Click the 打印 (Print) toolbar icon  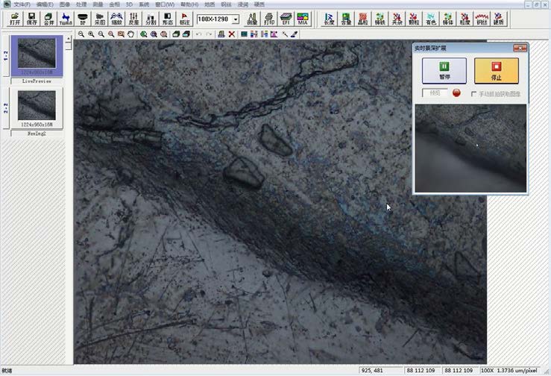[x=269, y=18]
